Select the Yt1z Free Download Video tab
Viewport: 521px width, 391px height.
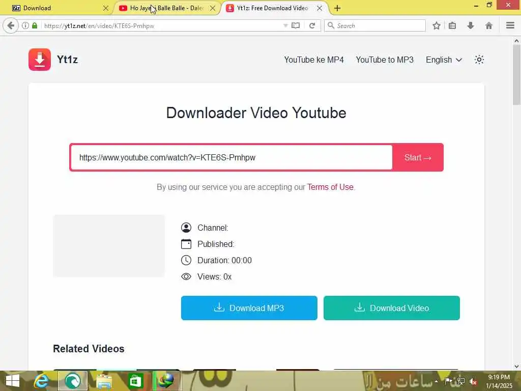click(273, 8)
